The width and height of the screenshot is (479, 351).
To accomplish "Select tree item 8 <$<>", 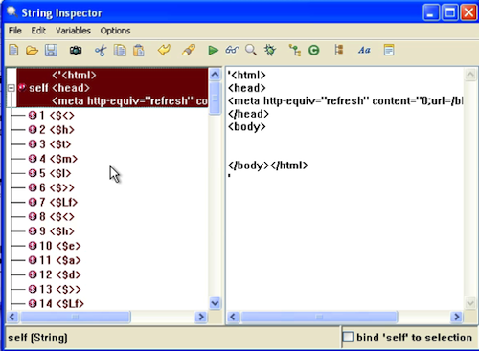I will (x=52, y=216).
